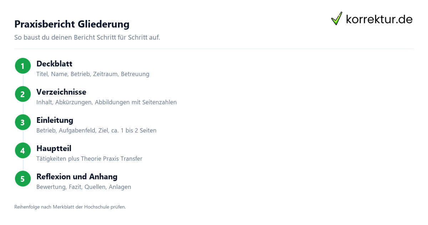
Task: Select the Inhalt, Abkürzungen, Abbildungen description
Action: 107,102
